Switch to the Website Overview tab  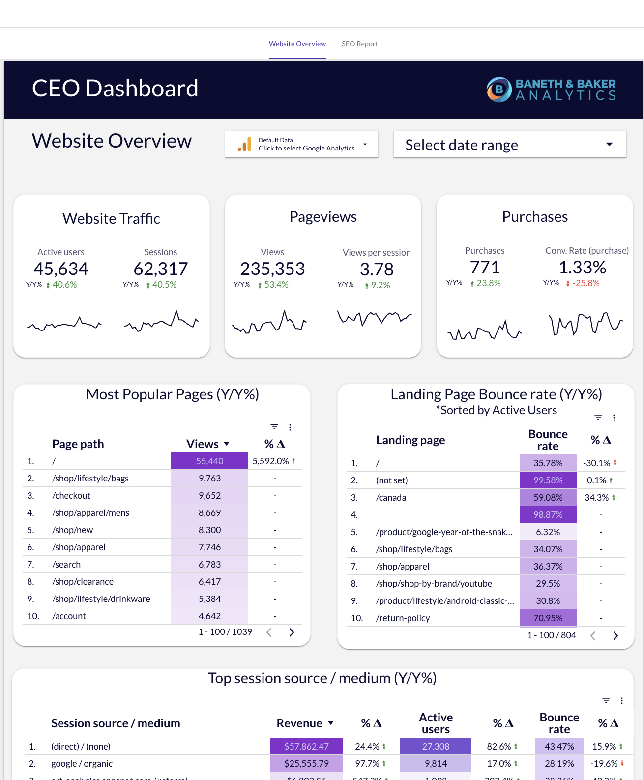click(297, 44)
